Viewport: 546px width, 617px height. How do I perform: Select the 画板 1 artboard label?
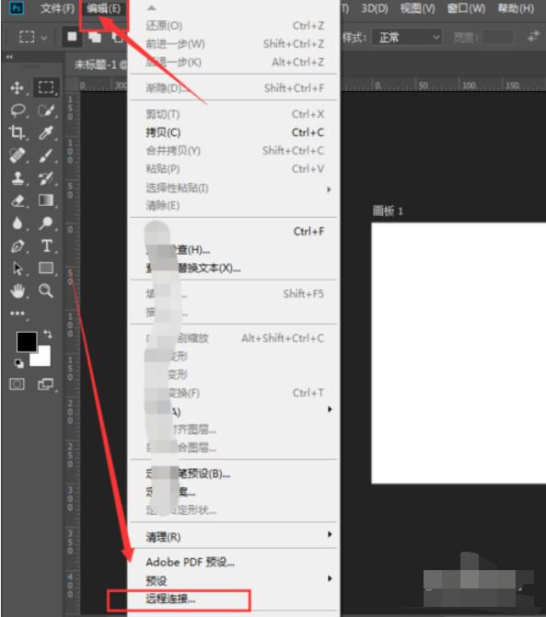pyautogui.click(x=388, y=211)
